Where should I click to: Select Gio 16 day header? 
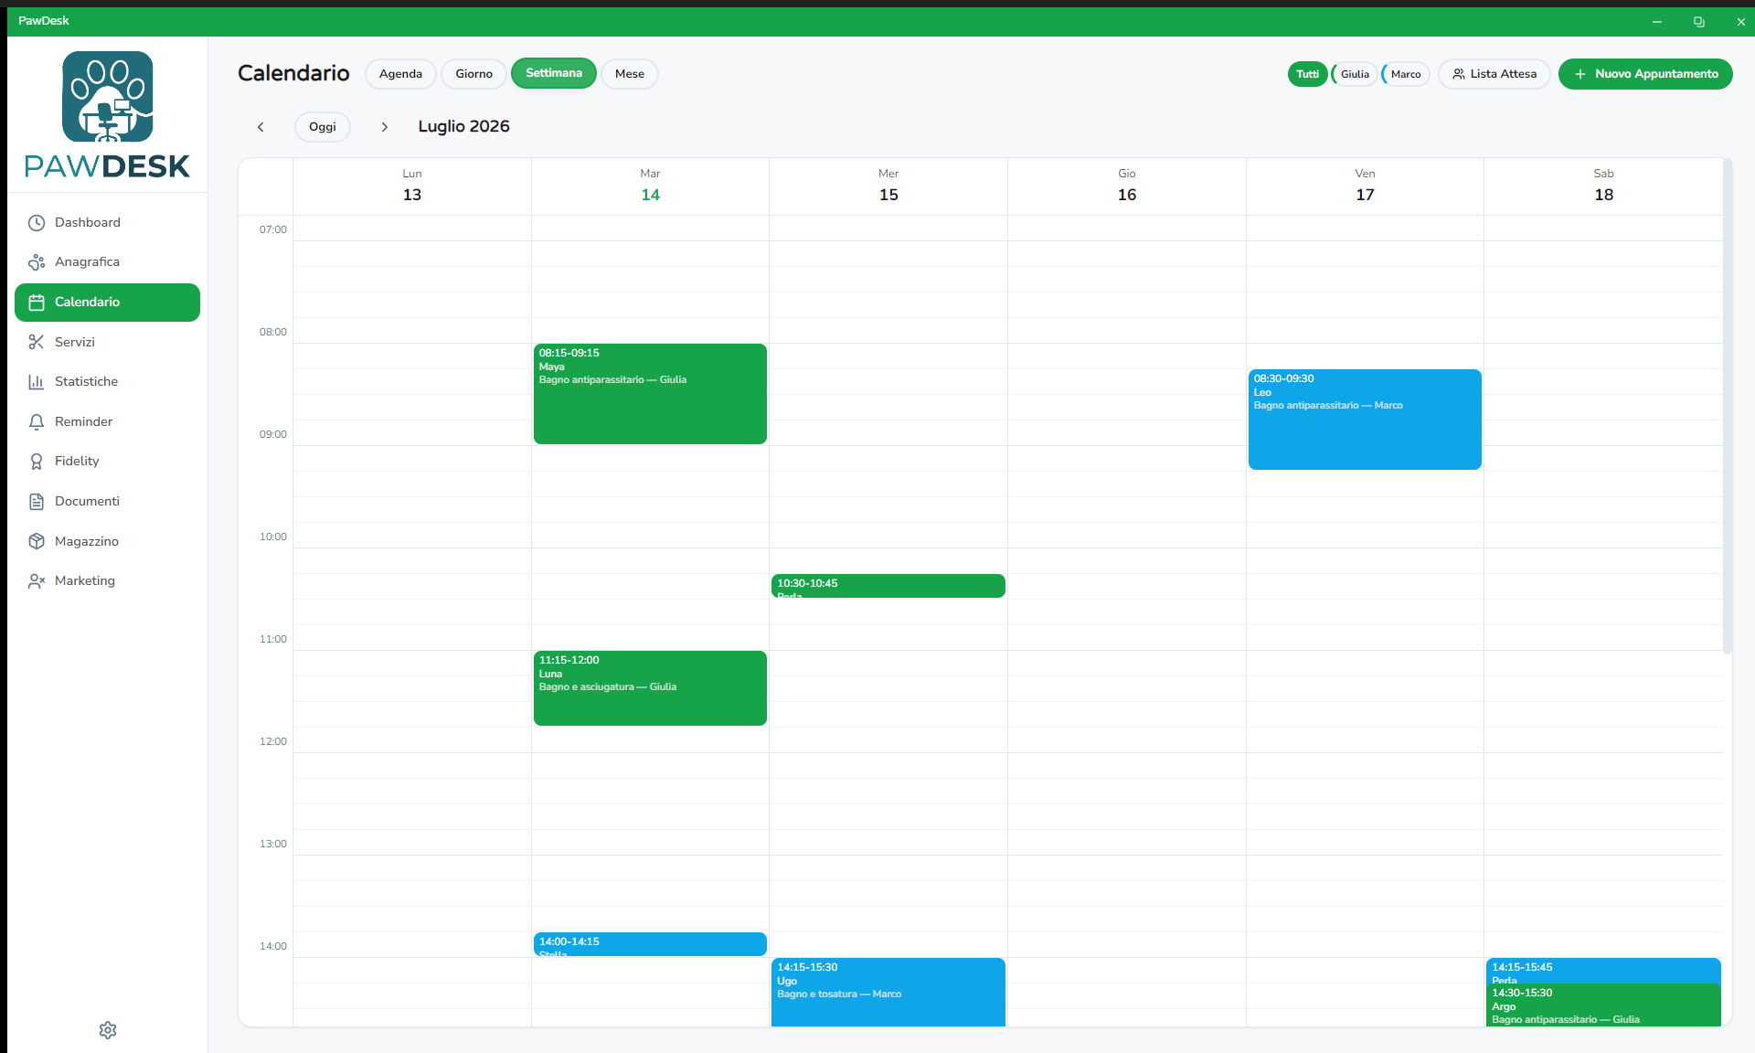coord(1127,186)
